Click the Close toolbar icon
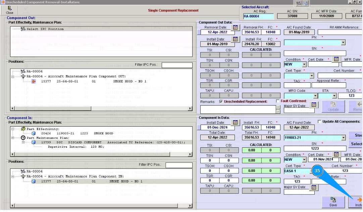 tap(9, 10)
